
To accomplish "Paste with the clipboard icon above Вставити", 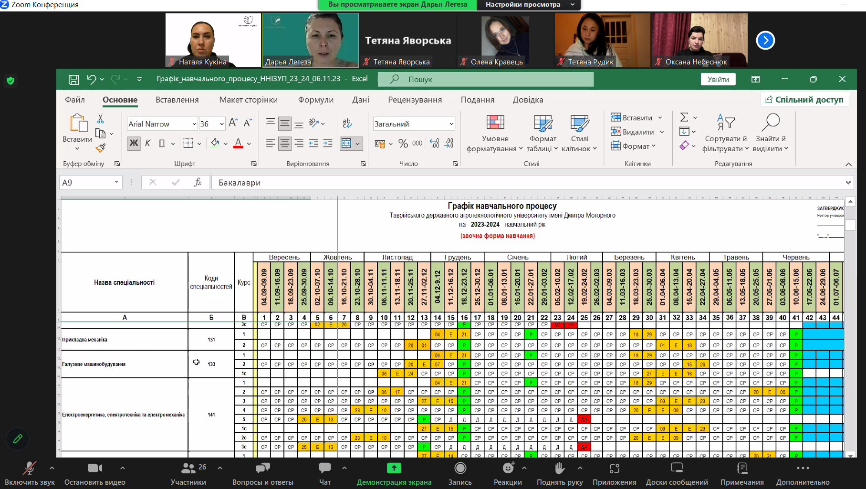I will [78, 122].
